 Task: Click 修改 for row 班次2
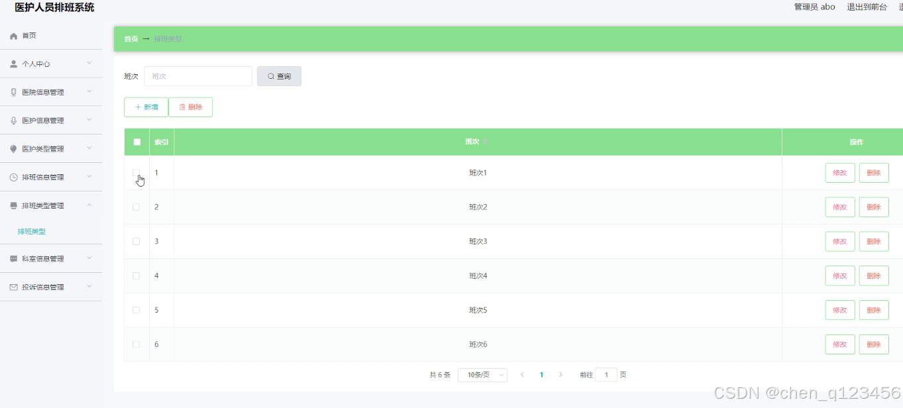click(840, 207)
